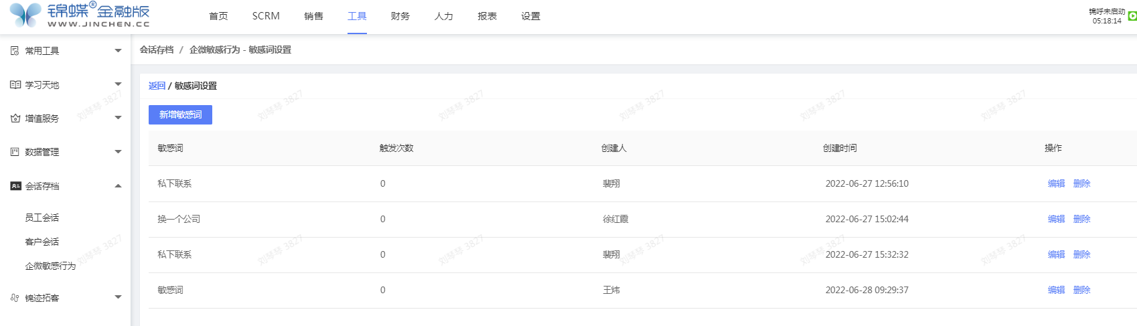Expand the 学习天地 dropdown arrow
Image resolution: width=1137 pixels, height=326 pixels.
[x=119, y=84]
